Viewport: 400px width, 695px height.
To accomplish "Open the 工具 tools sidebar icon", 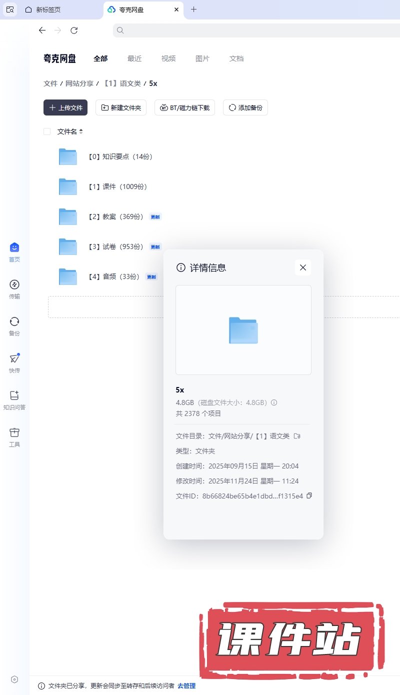I will click(x=14, y=433).
